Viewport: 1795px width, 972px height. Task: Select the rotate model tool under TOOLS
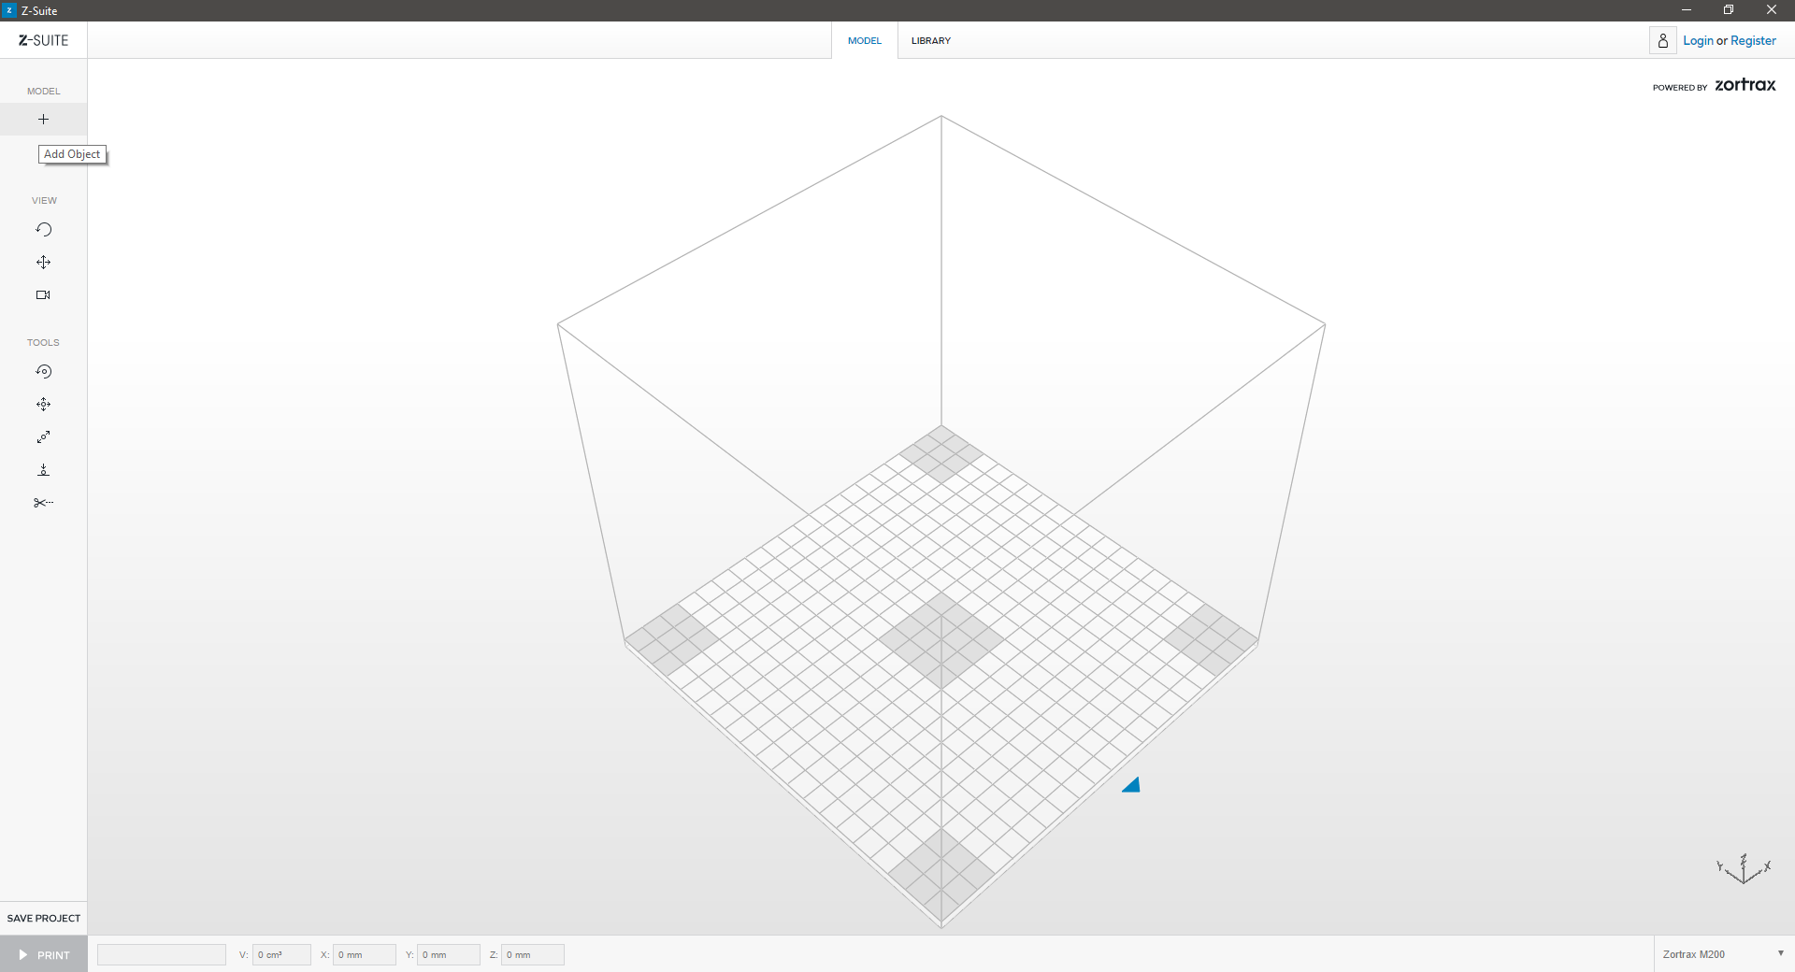click(x=43, y=372)
